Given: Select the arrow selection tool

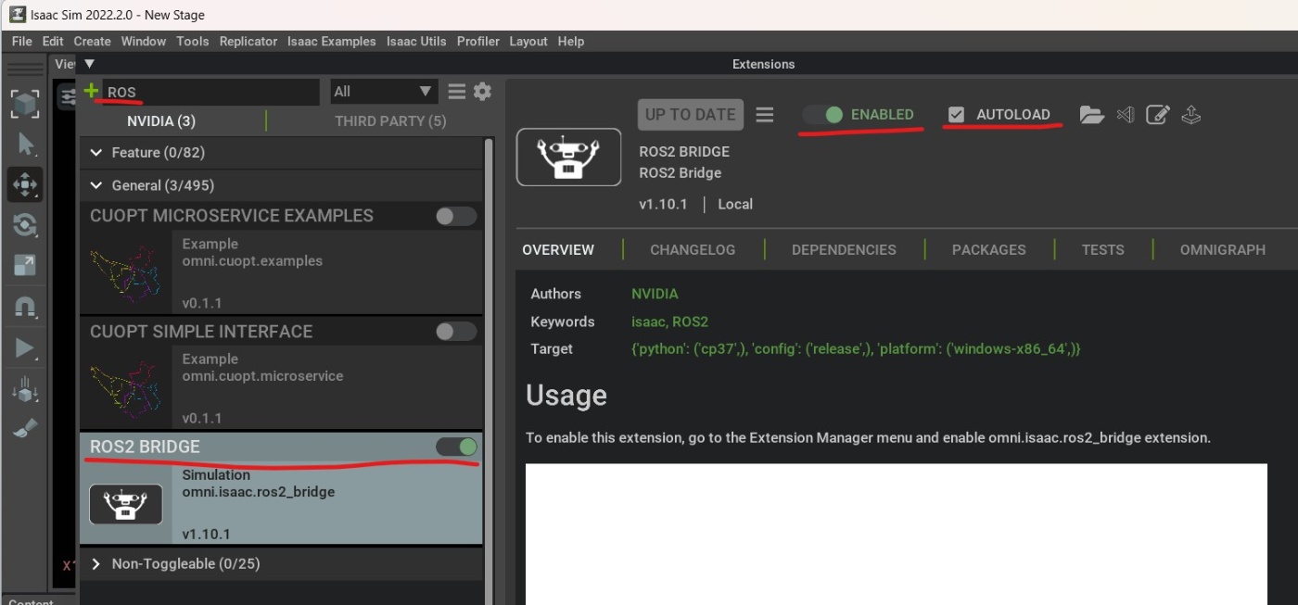Looking at the screenshot, I should (x=25, y=144).
